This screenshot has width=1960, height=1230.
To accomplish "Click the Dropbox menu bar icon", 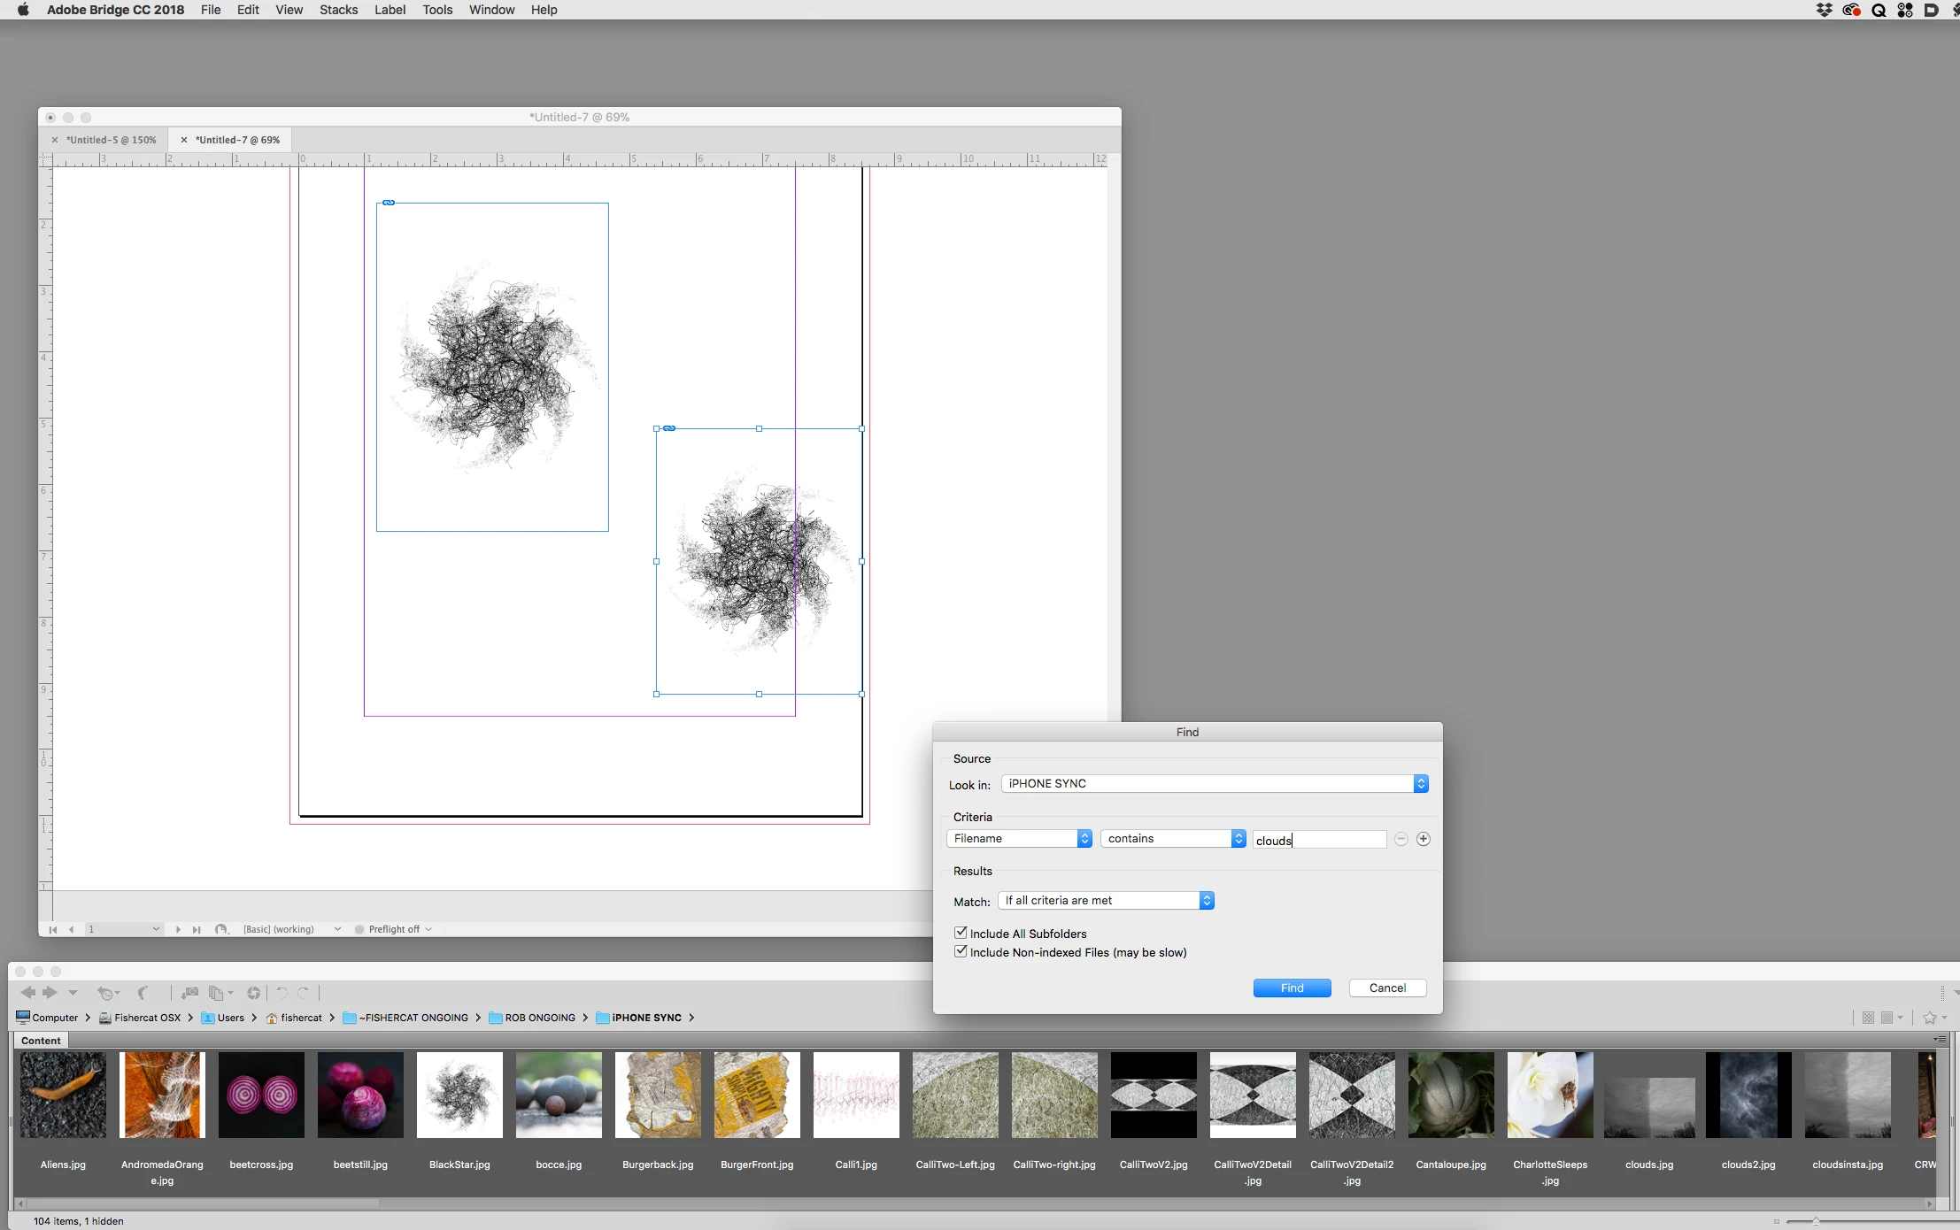I will click(1824, 10).
